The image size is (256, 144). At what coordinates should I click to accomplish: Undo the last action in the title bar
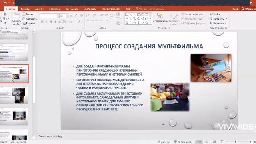tap(5, 3)
